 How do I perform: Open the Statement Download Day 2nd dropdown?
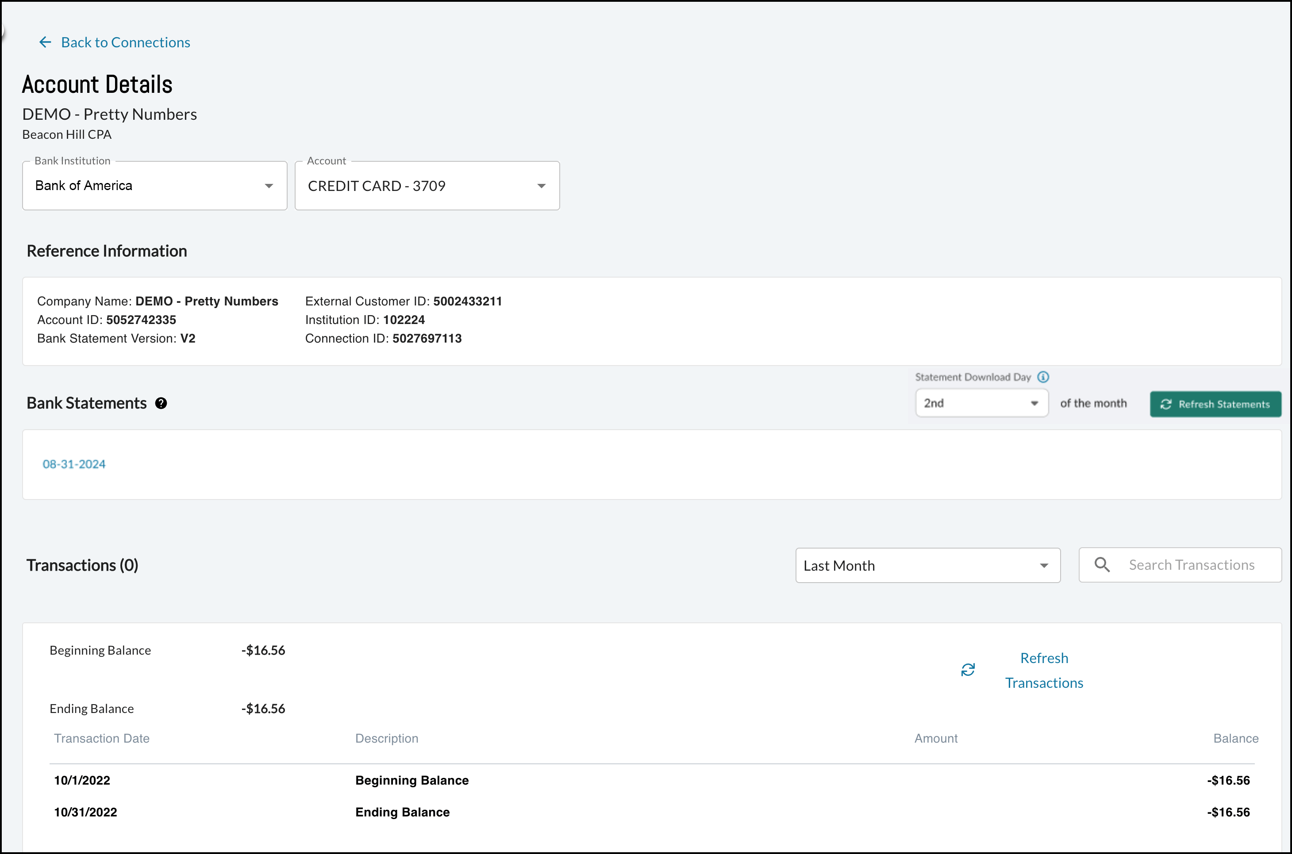(981, 403)
